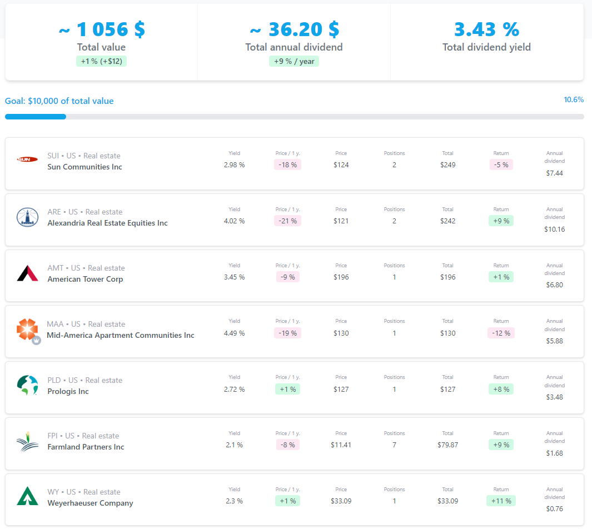Click Farmland Partners $11.41 price
Viewport: 592px width, 529px height.
pos(341,445)
